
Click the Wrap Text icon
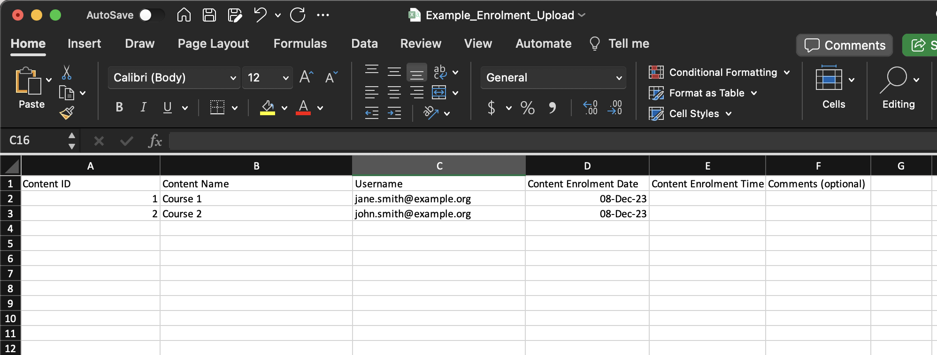(x=440, y=72)
